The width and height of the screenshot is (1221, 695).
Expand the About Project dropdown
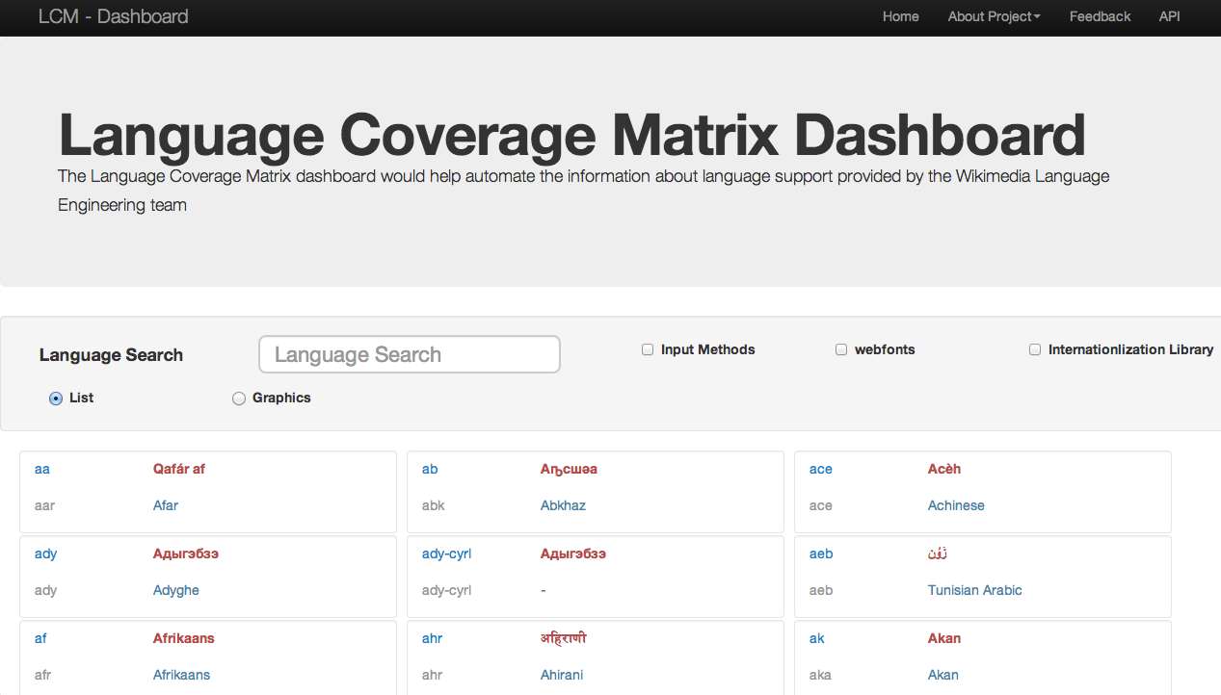[x=994, y=16]
